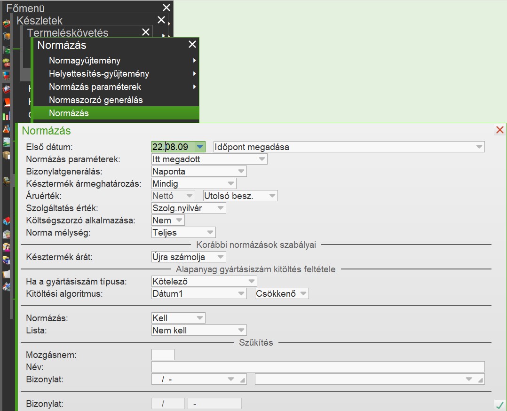This screenshot has width=507, height=411.
Task: Click the 'Alapanyag gyártásiszám kitöltés feltétele' heading
Action: point(256,269)
